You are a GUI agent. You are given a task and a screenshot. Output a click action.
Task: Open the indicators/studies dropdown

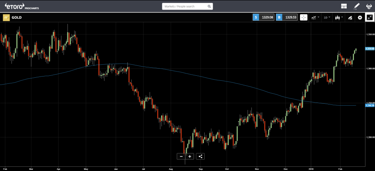coord(315,17)
